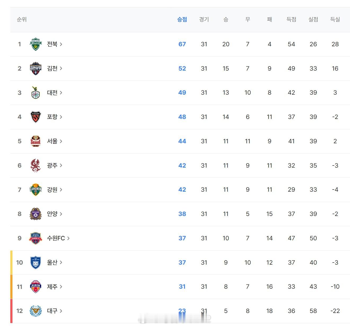Click the Jeonbuk club crest icon
350x327 pixels.
36,44
